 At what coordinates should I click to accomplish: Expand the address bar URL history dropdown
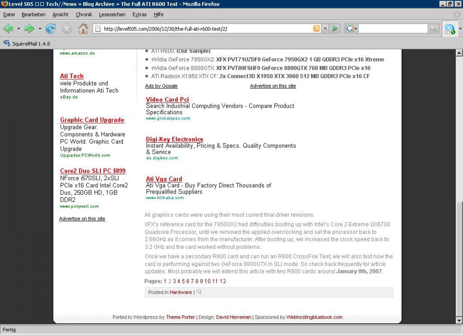click(325, 29)
